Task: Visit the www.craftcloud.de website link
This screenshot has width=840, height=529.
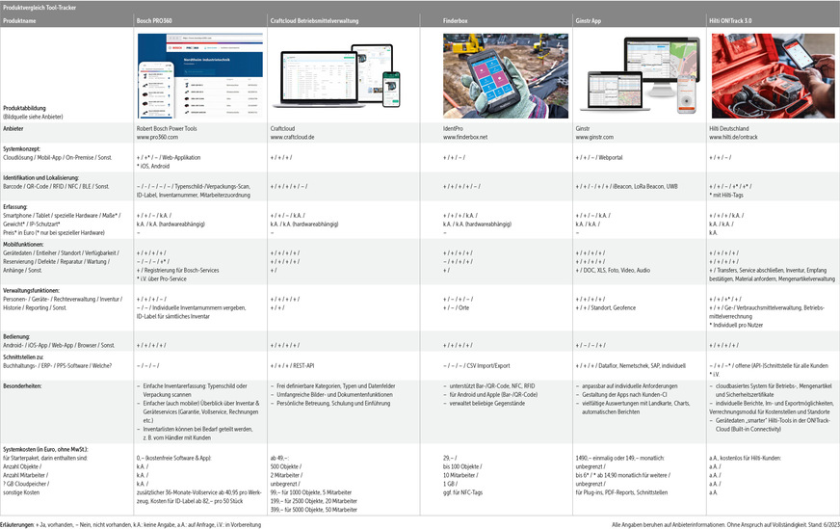Action: [x=293, y=138]
